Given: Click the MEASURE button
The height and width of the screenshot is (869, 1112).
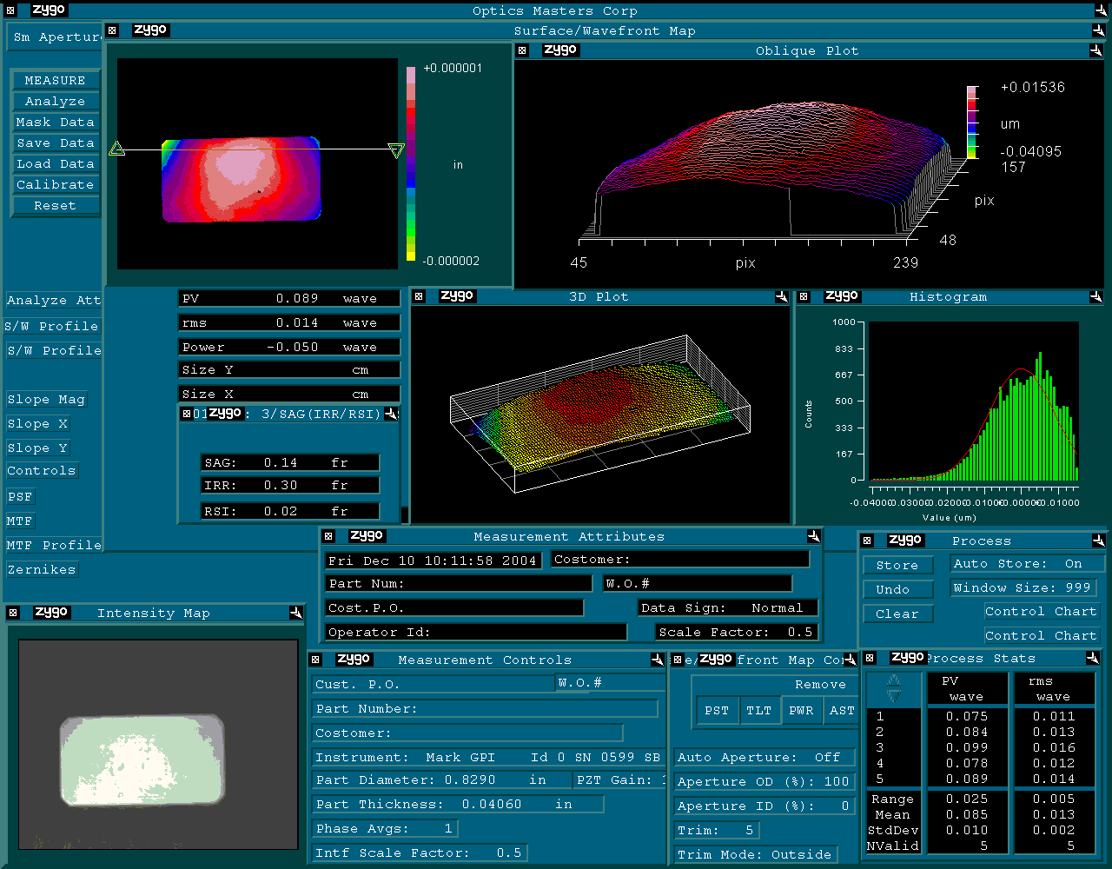Looking at the screenshot, I should tap(55, 80).
